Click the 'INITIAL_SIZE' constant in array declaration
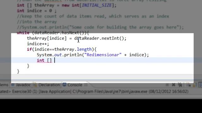This screenshot has width=202, height=113. [97, 5]
